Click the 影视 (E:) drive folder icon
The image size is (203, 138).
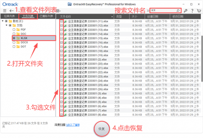pos(10,21)
